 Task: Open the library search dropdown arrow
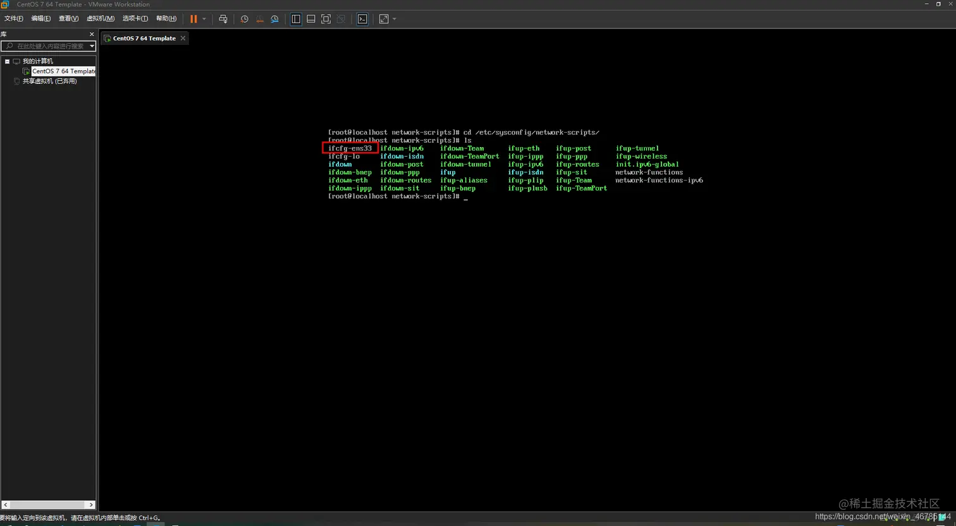[x=92, y=46]
